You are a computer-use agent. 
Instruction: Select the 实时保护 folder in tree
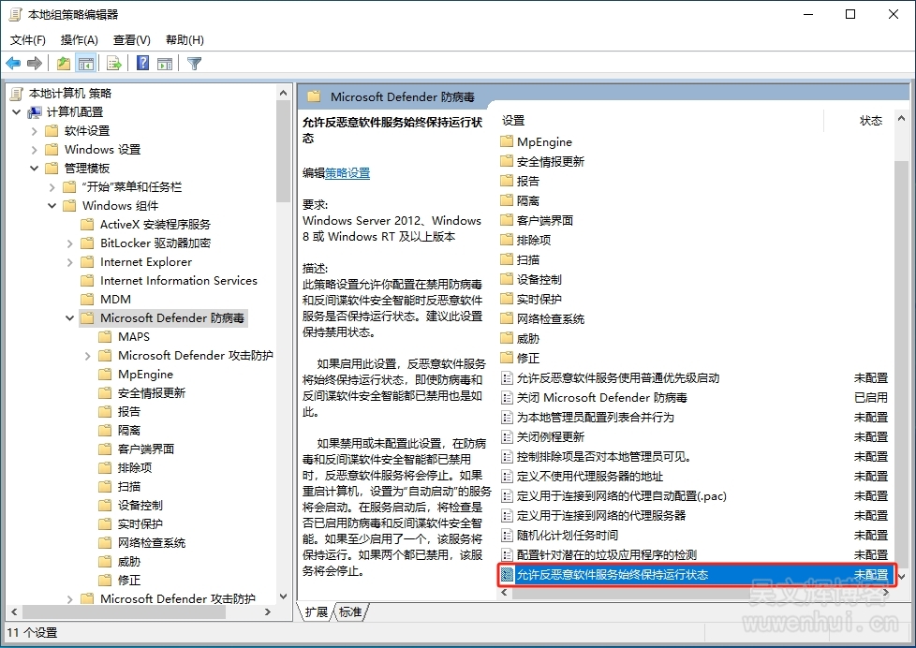pyautogui.click(x=140, y=524)
